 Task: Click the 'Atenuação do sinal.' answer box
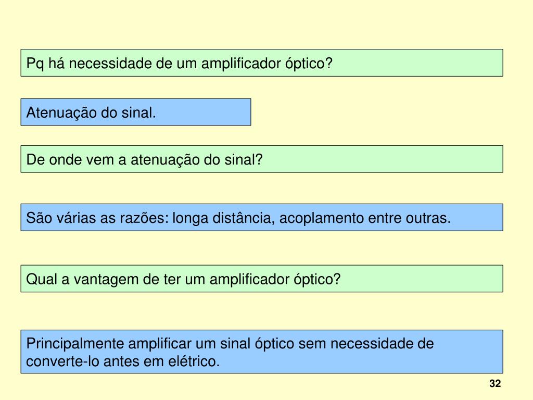click(x=136, y=113)
